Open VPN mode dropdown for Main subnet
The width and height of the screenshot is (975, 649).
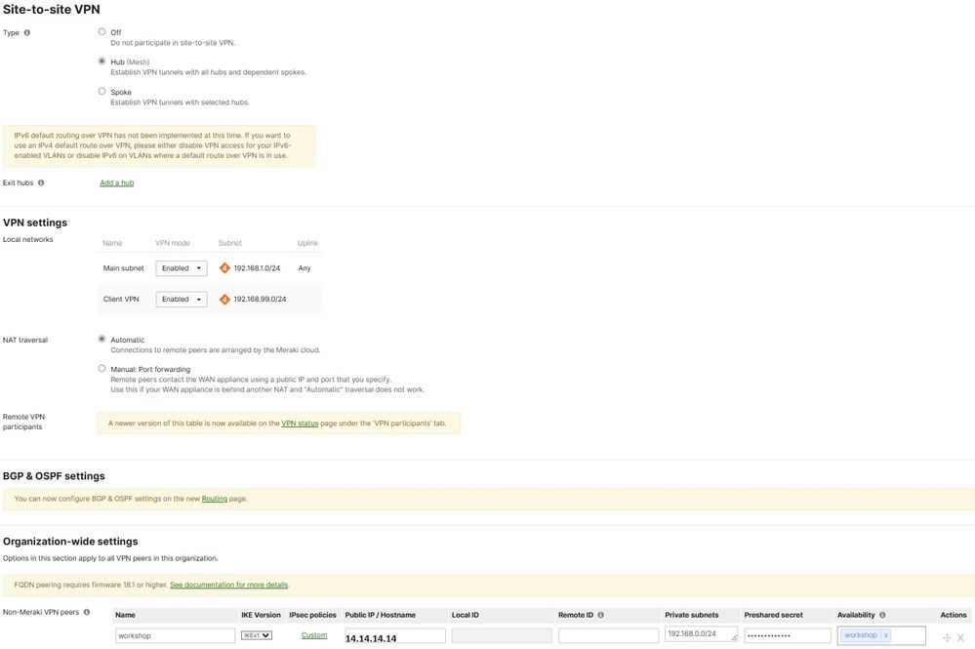pos(182,268)
